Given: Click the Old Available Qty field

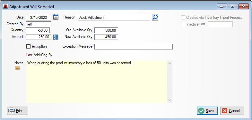Looking at the screenshot, I should [106, 30].
